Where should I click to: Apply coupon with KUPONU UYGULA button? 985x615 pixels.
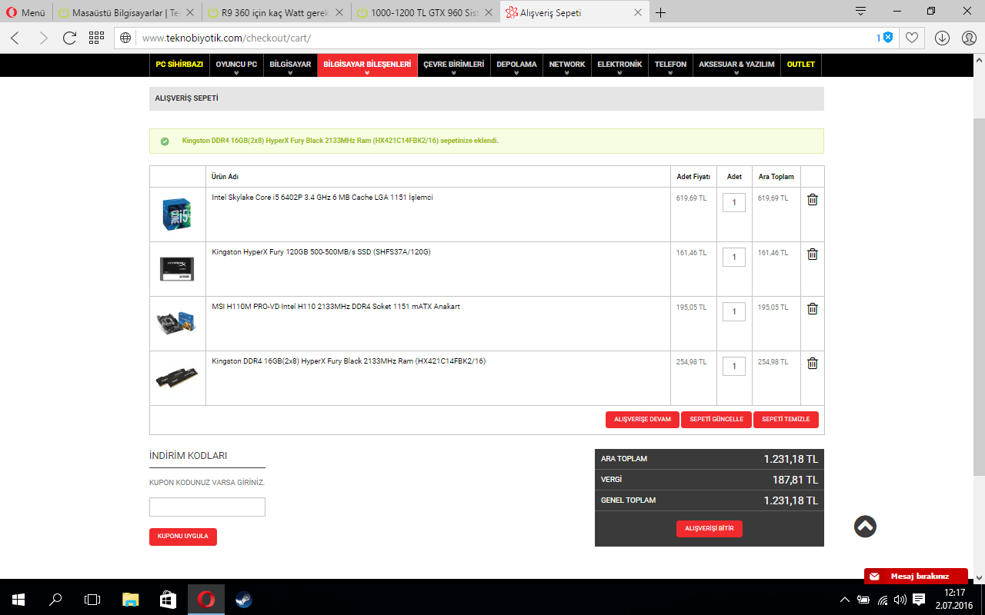click(183, 537)
